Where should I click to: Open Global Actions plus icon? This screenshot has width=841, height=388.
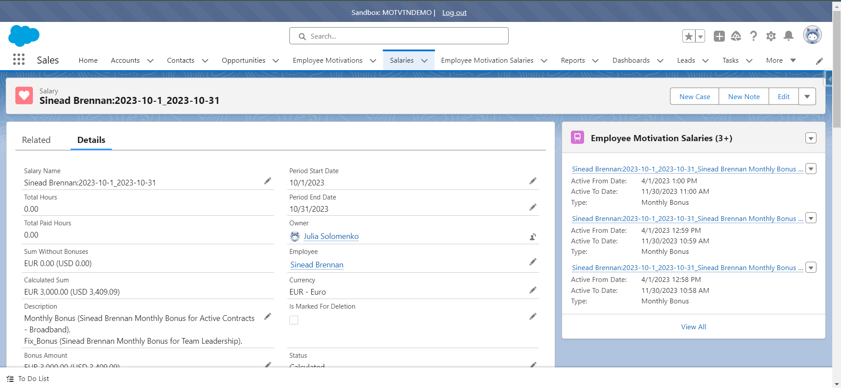click(719, 36)
